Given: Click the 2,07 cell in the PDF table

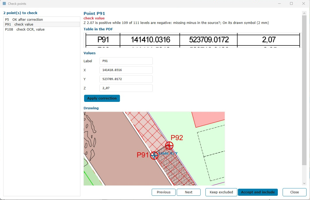Looking at the screenshot, I should 269,40.
